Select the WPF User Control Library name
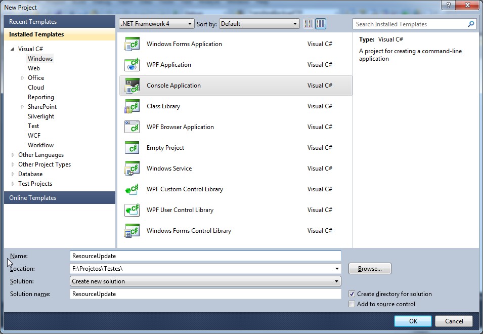The image size is (483, 334). [x=180, y=210]
